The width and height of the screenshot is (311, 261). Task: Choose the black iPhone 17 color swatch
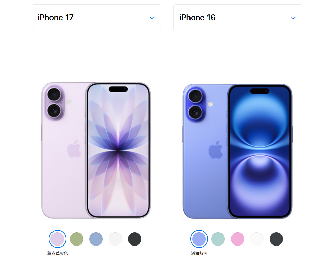(135, 239)
